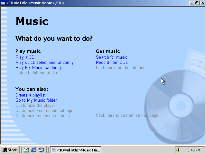Choose Play quick selections randomly
The width and height of the screenshot is (206, 154).
point(44,63)
